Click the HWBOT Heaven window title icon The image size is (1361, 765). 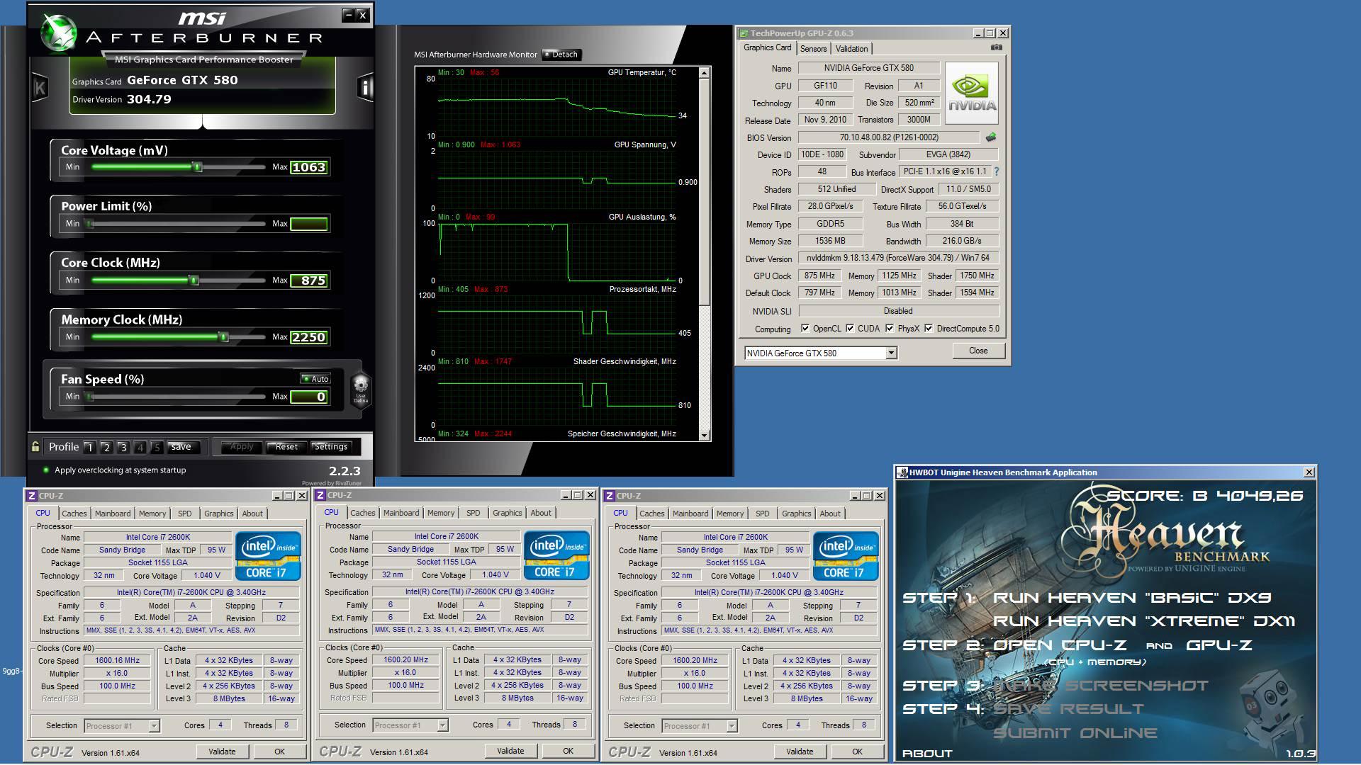click(902, 472)
